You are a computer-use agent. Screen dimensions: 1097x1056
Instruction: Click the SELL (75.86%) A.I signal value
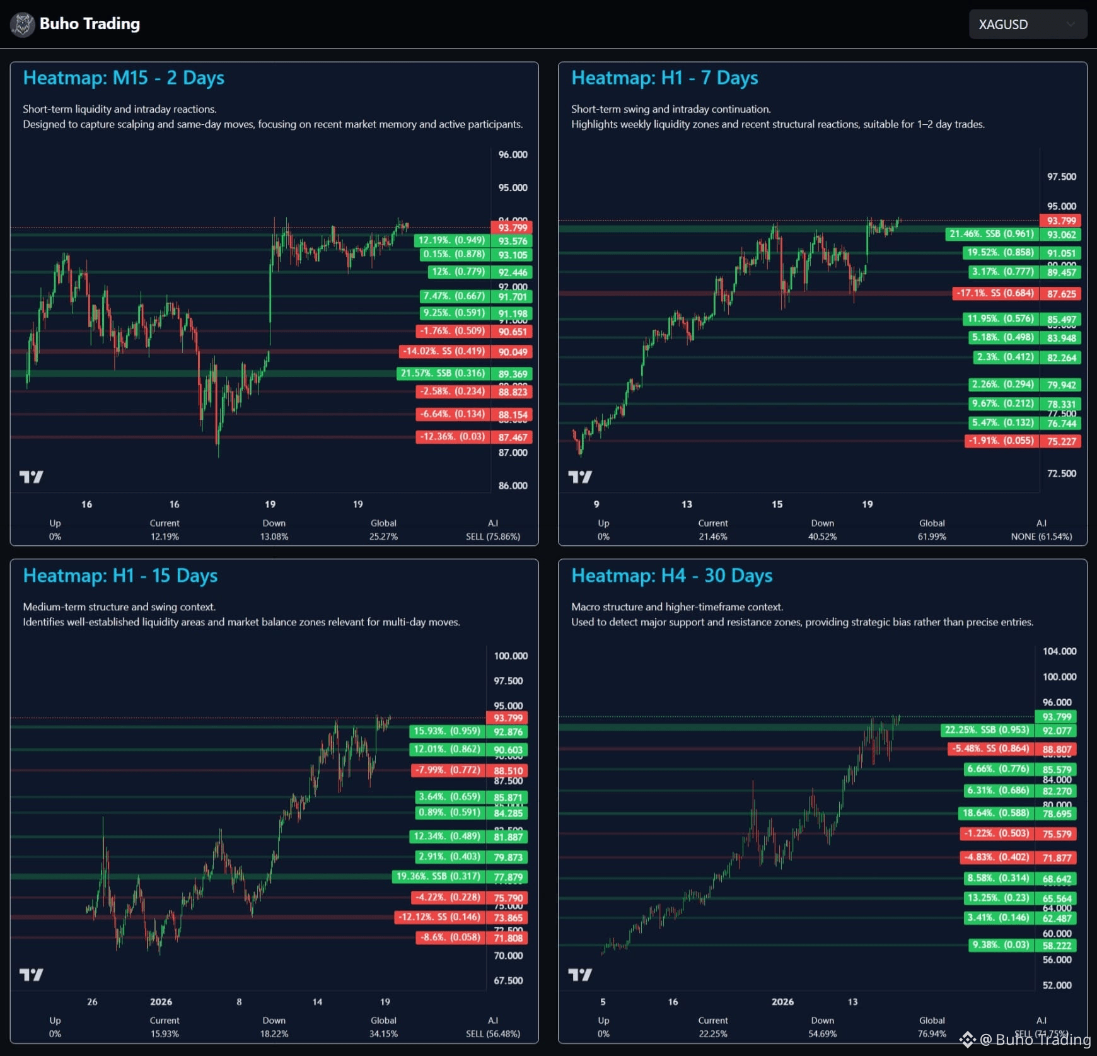pyautogui.click(x=492, y=537)
